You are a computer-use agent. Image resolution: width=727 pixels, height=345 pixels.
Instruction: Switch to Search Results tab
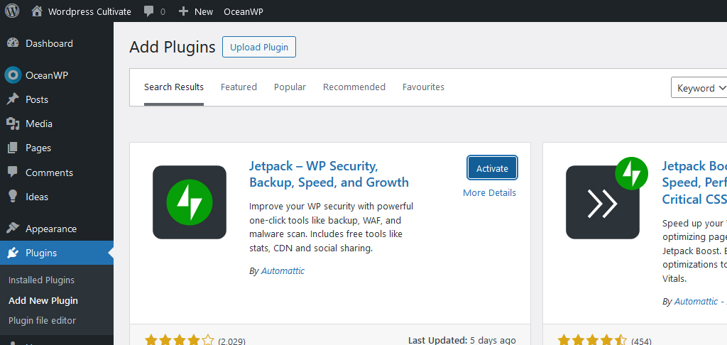click(x=174, y=87)
